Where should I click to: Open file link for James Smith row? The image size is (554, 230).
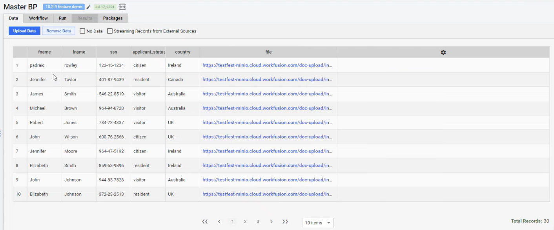click(x=267, y=94)
